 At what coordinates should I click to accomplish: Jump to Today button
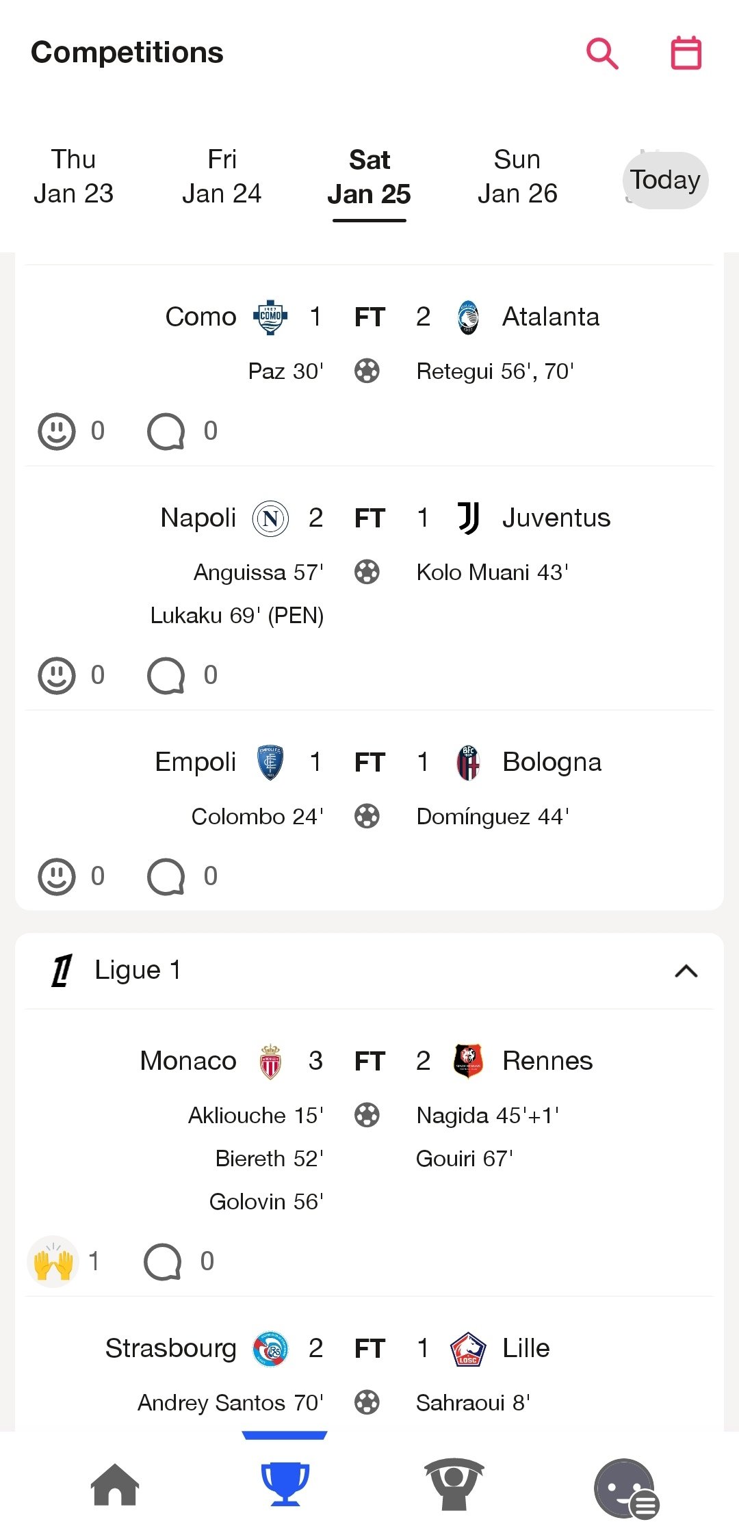coord(665,180)
